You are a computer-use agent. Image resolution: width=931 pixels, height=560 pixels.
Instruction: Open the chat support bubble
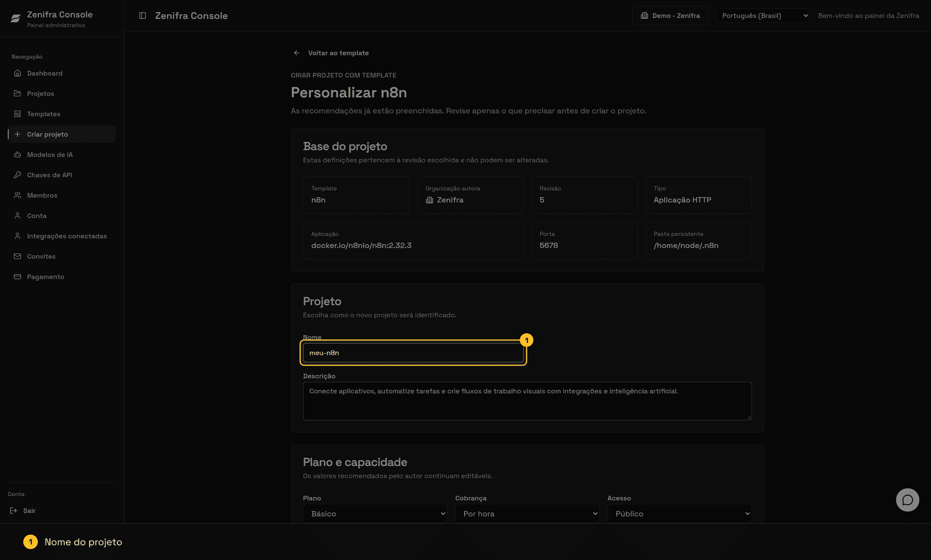tap(907, 500)
